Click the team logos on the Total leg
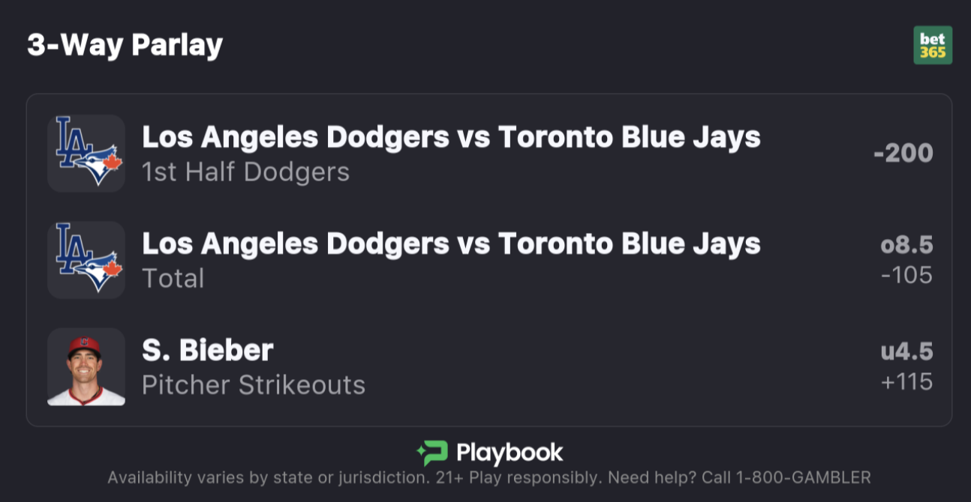 pos(86,259)
